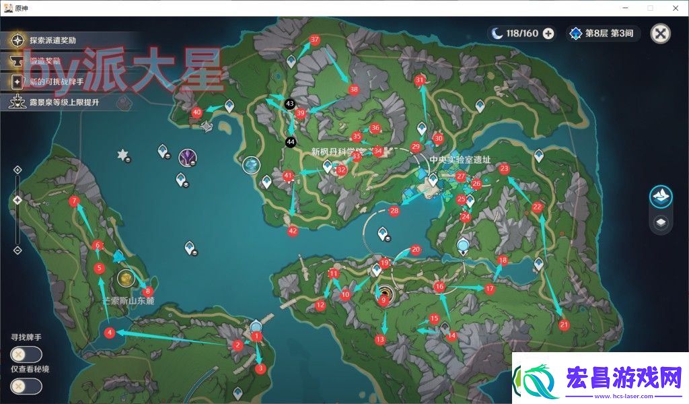Minimize the 原神 game window
Image resolution: width=689 pixels, height=404 pixels.
(625, 8)
